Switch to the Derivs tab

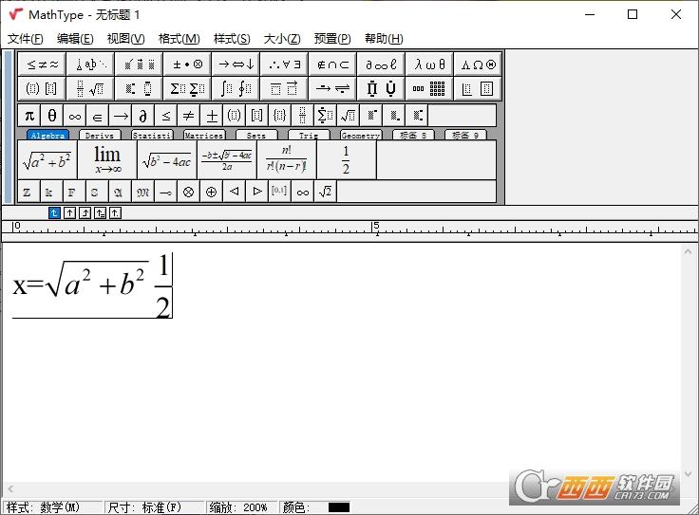tap(100, 136)
